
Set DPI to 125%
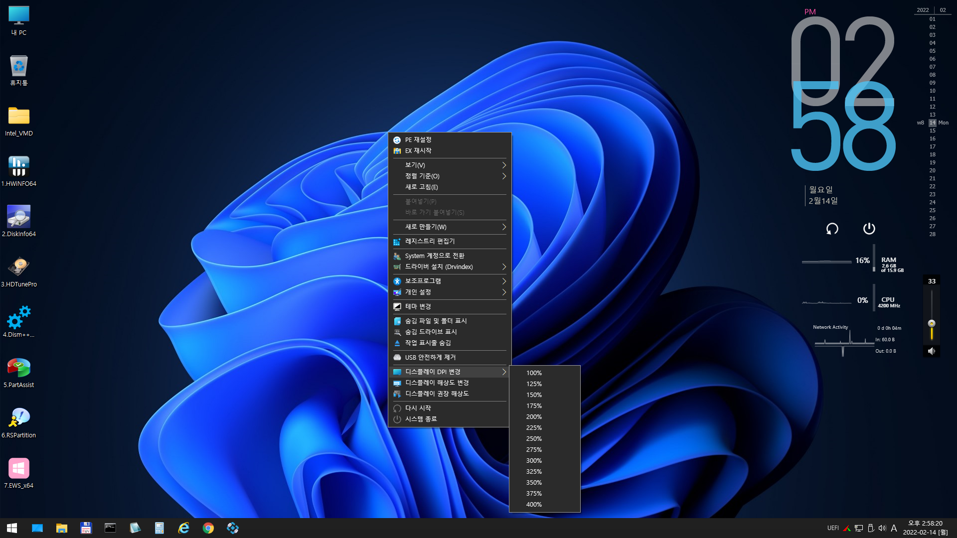tap(544, 384)
